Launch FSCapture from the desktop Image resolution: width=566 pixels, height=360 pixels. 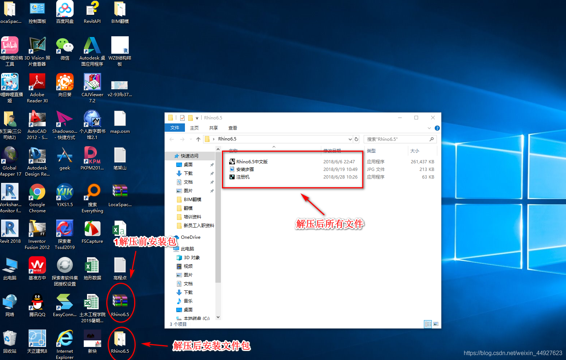[x=92, y=232]
